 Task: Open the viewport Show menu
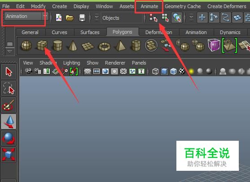[92, 63]
